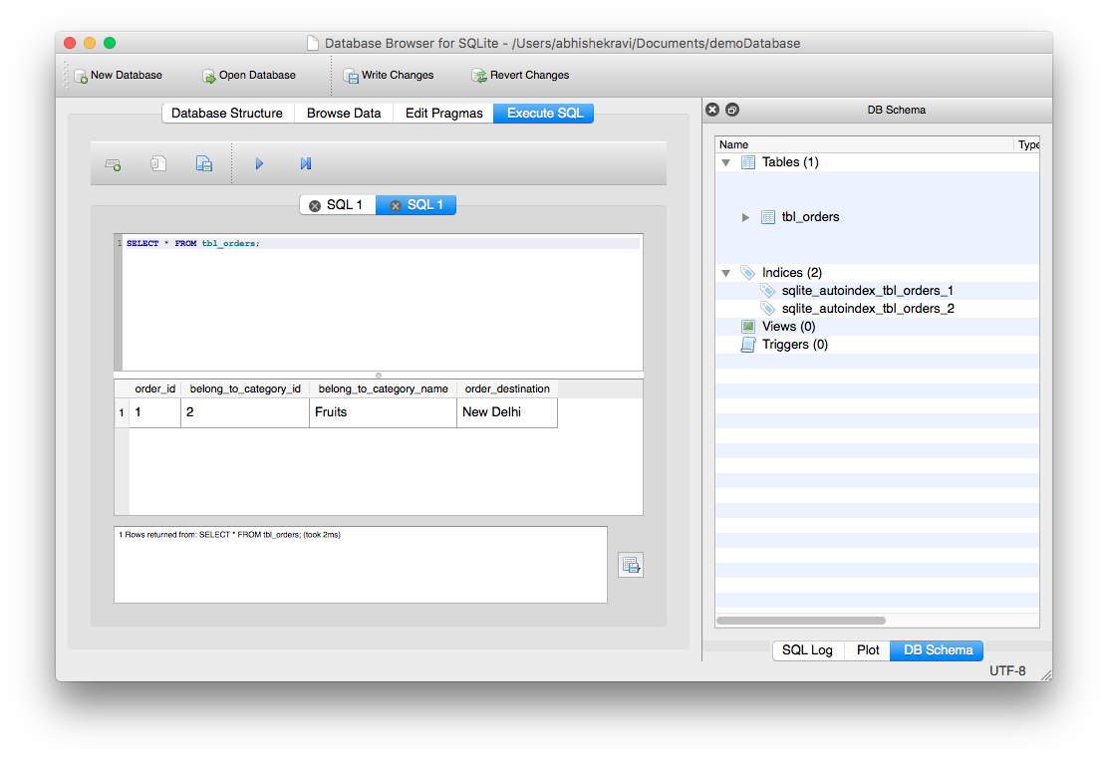The height and width of the screenshot is (761, 1108).
Task: Switch to the Browse Data tab
Action: (344, 114)
